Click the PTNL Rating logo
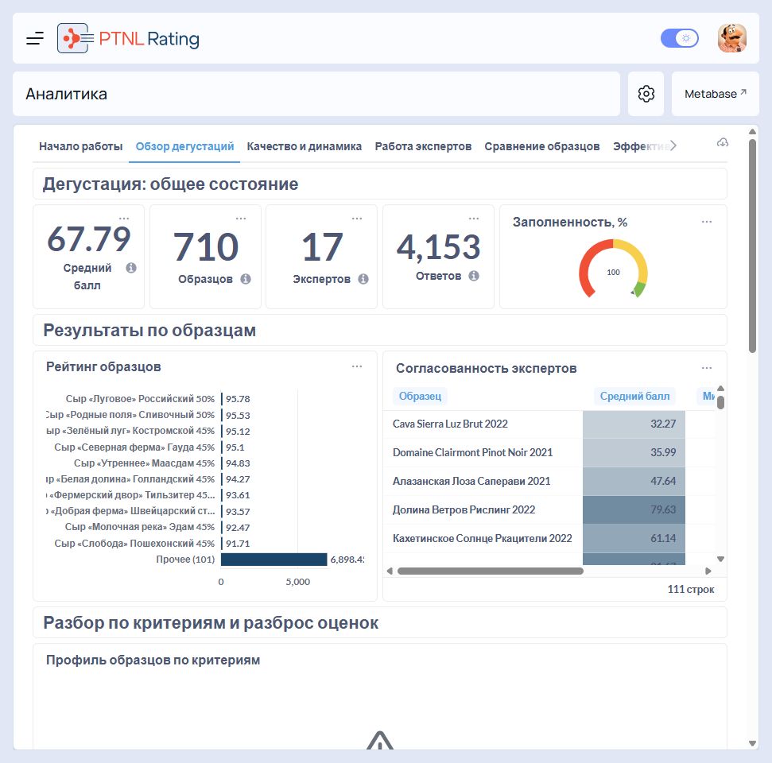Viewport: 772px width, 763px height. click(128, 38)
